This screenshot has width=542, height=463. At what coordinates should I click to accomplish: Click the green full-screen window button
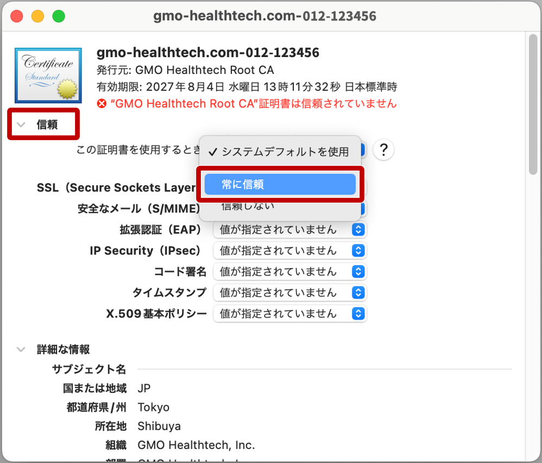(x=59, y=16)
